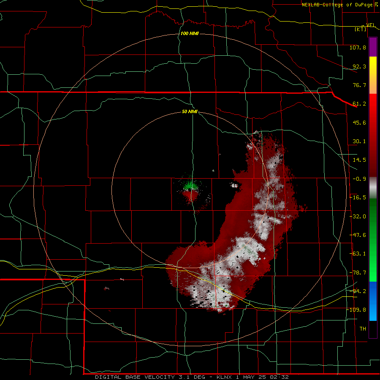Viewport: 380px width, 380px height.
Task: Click the -63.1 legend value
Action: 358,254
